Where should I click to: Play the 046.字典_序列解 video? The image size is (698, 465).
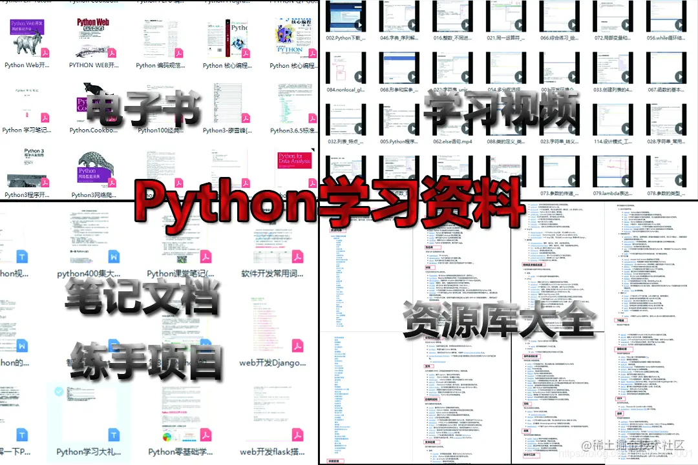click(399, 16)
